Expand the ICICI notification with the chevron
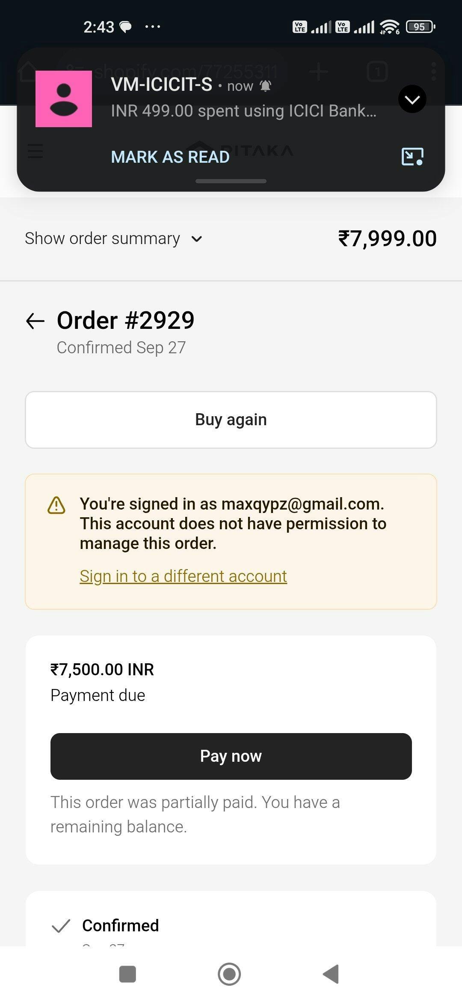This screenshot has width=462, height=1002. [x=412, y=99]
